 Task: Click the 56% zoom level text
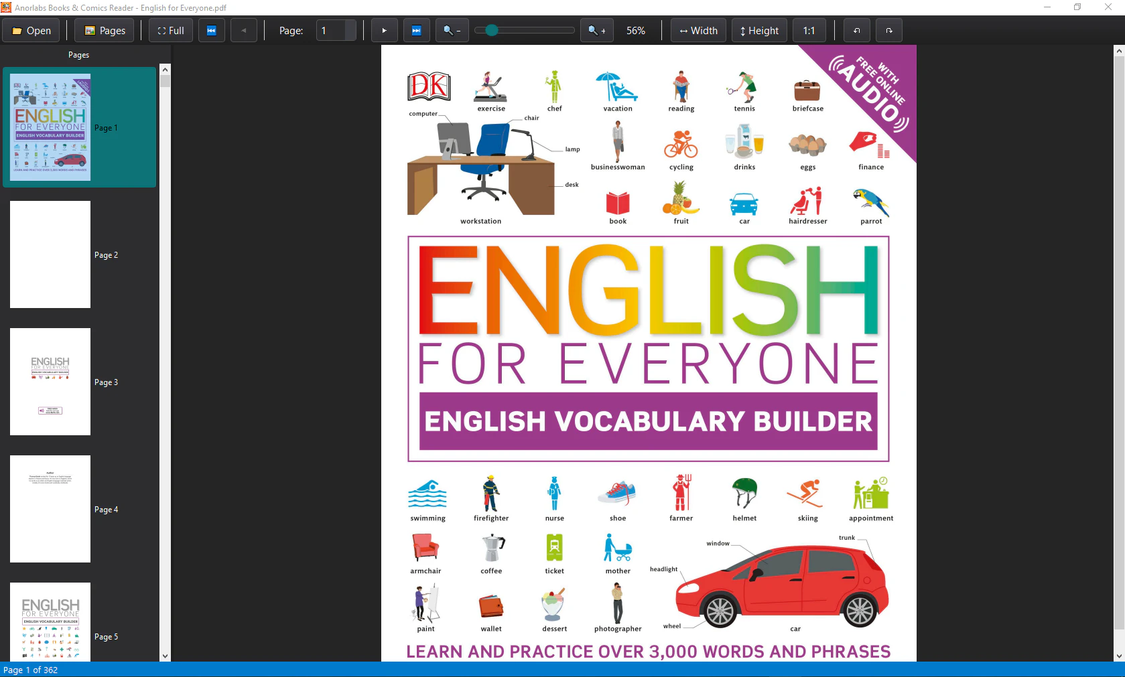click(636, 31)
